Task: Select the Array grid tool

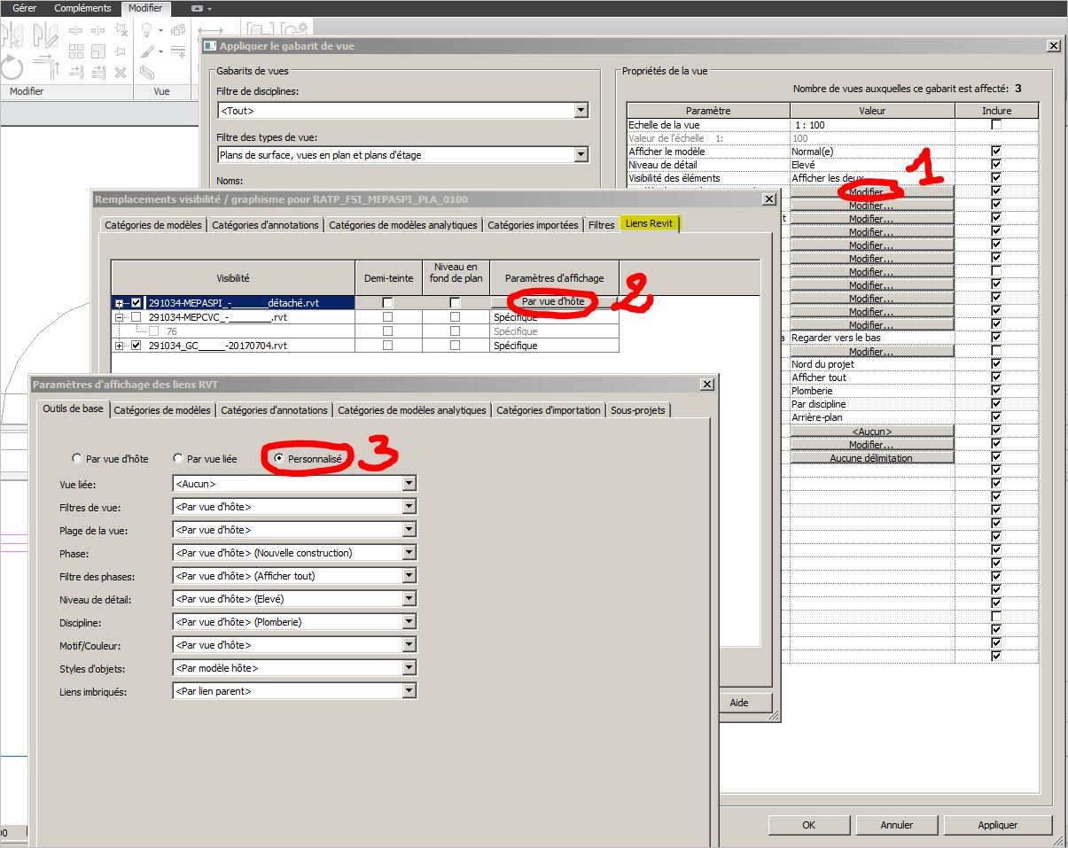Action: [76, 51]
